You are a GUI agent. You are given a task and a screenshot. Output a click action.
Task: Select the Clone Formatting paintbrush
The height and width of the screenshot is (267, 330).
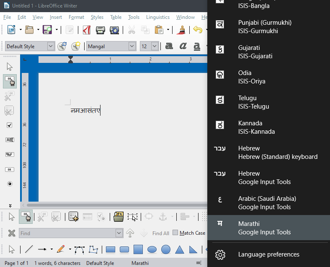coord(181,30)
